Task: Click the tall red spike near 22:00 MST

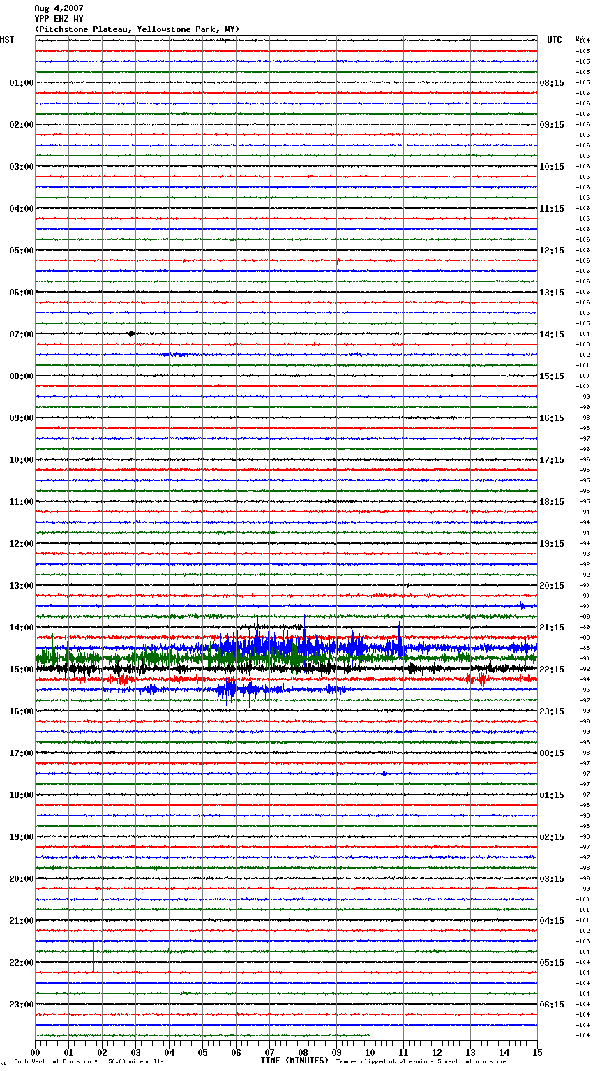Action: click(94, 956)
